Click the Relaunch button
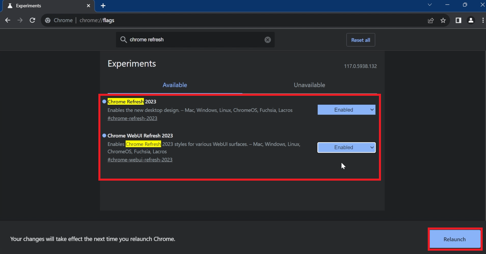The width and height of the screenshot is (486, 254). [455, 239]
